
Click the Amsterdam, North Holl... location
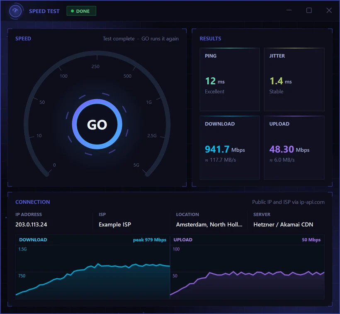tap(209, 225)
